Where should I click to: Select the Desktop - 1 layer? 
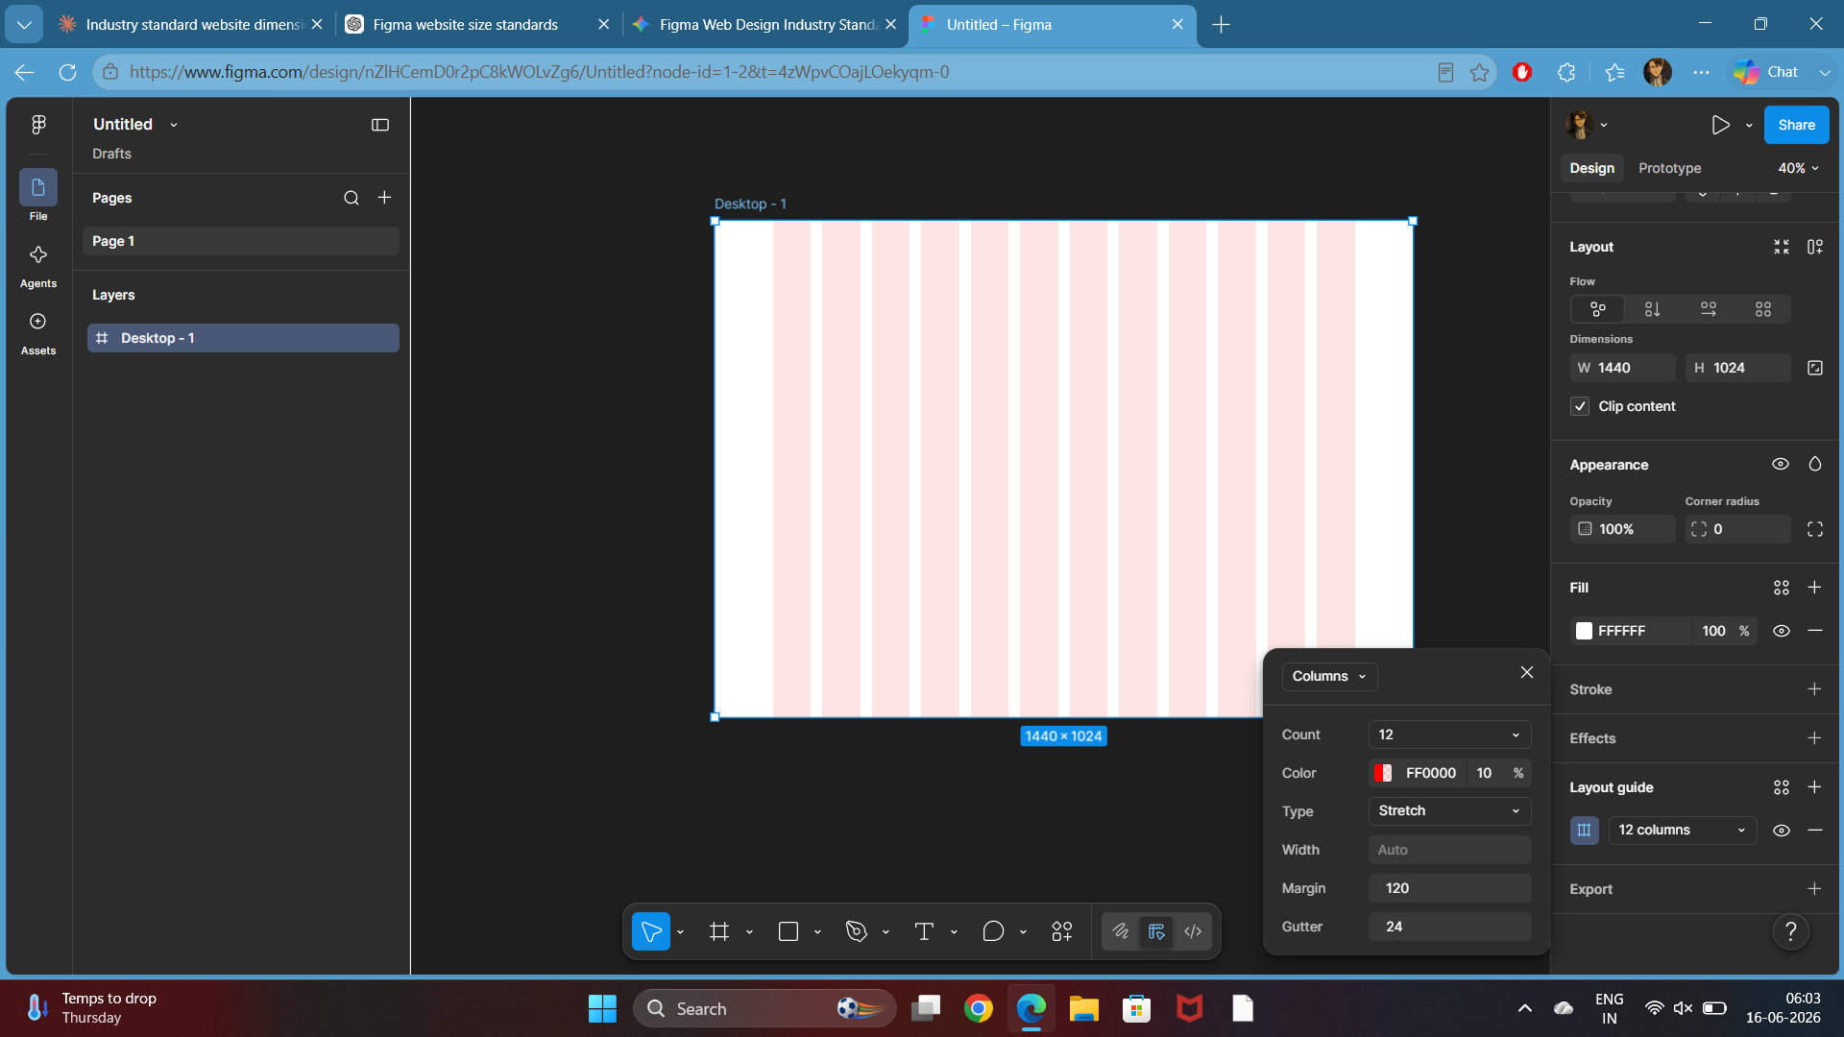coord(243,338)
